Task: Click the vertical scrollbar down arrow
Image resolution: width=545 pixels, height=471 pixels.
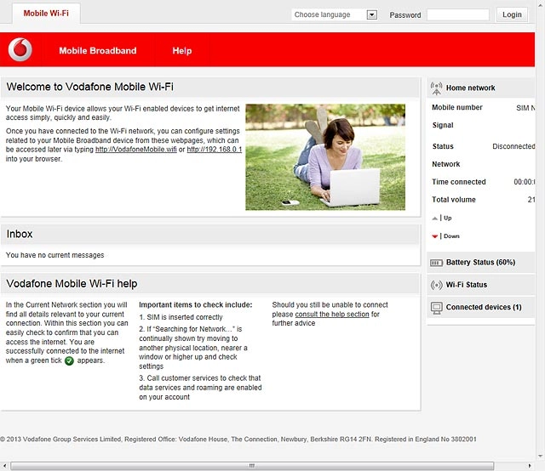Action: [540, 456]
